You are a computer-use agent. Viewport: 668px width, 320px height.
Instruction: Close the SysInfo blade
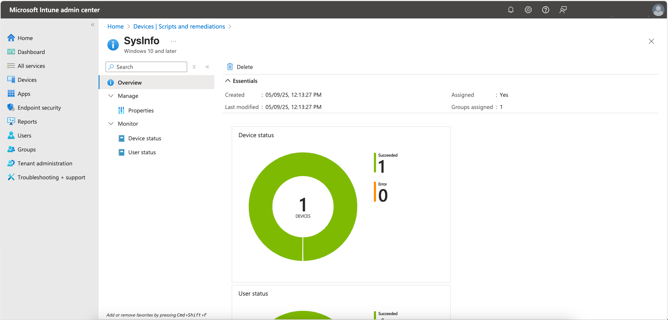tap(651, 41)
